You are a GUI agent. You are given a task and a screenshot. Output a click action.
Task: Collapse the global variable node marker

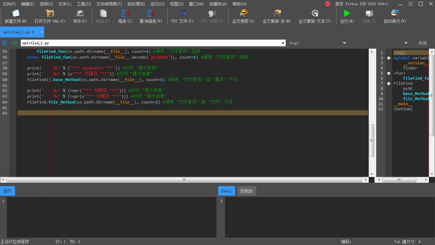389,58
